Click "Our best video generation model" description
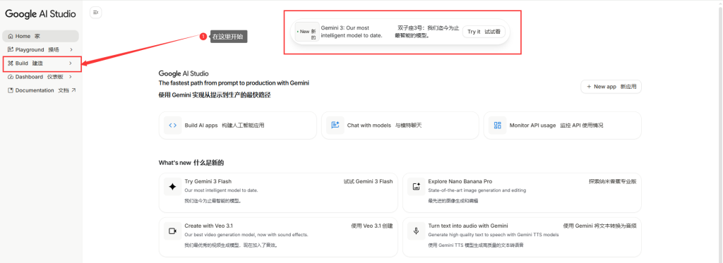 [246, 235]
